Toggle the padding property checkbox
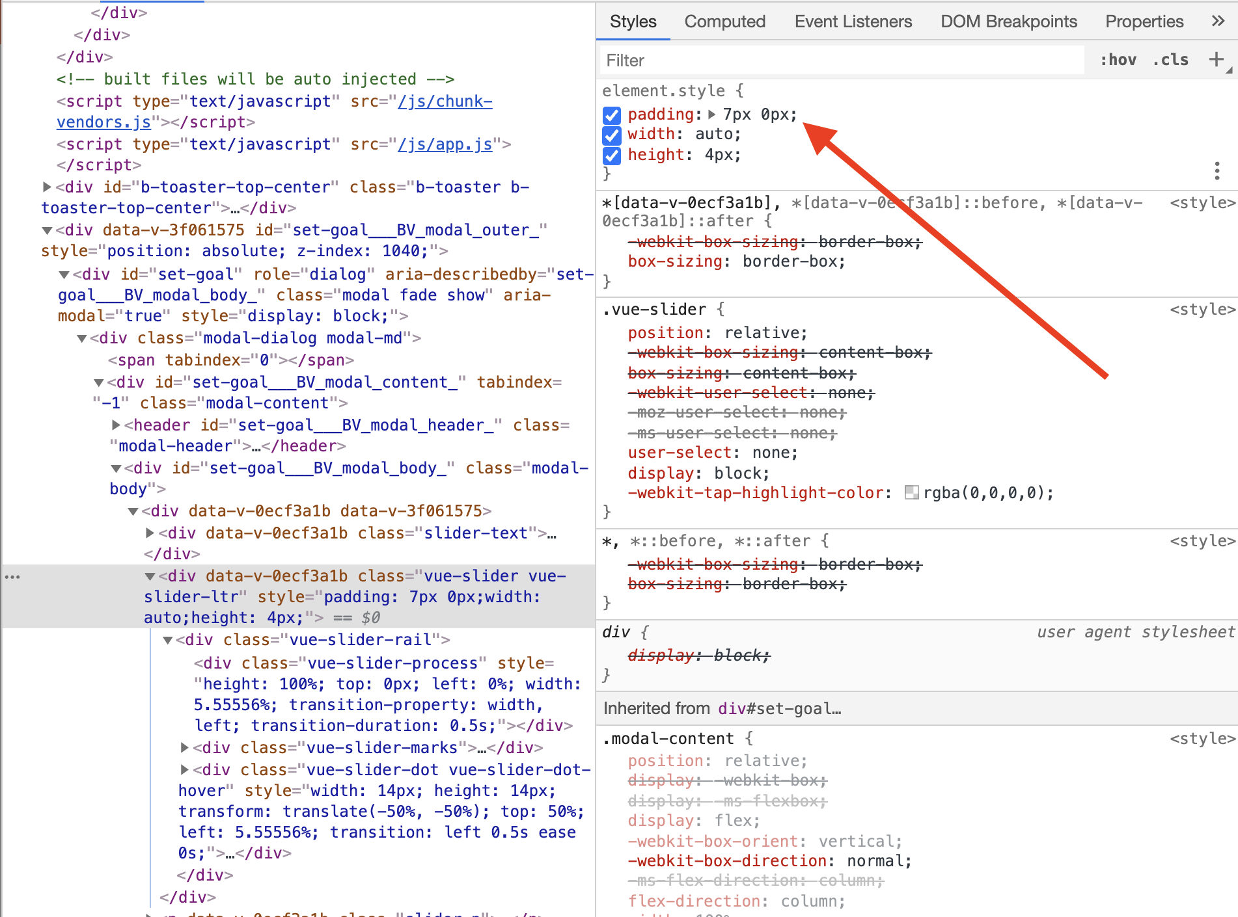Viewport: 1238px width, 917px height. coord(611,115)
